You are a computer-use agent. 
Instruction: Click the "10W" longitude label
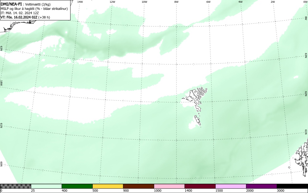[144, 2]
